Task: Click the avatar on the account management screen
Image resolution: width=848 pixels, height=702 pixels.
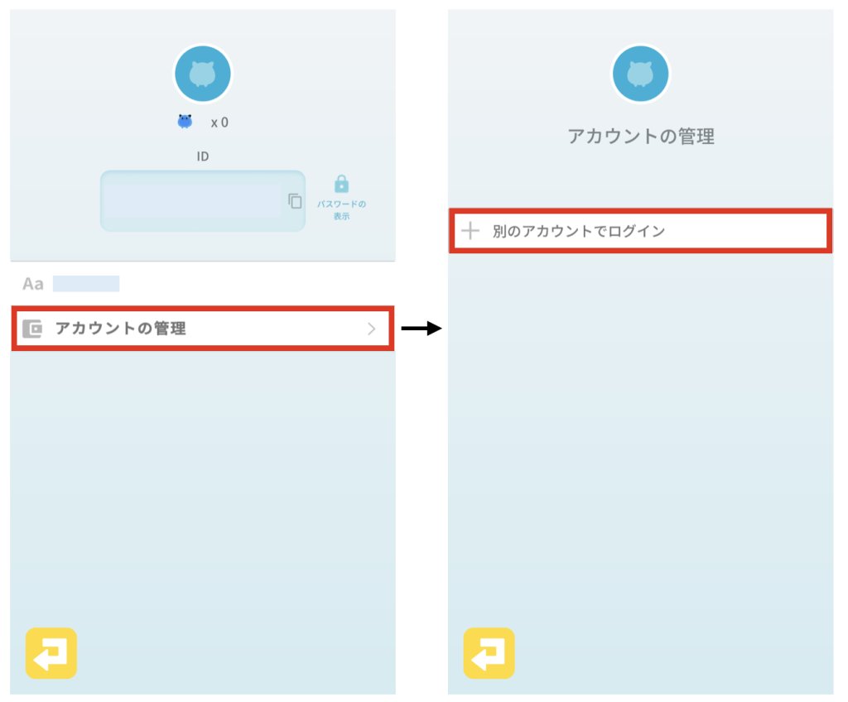Action: [640, 75]
